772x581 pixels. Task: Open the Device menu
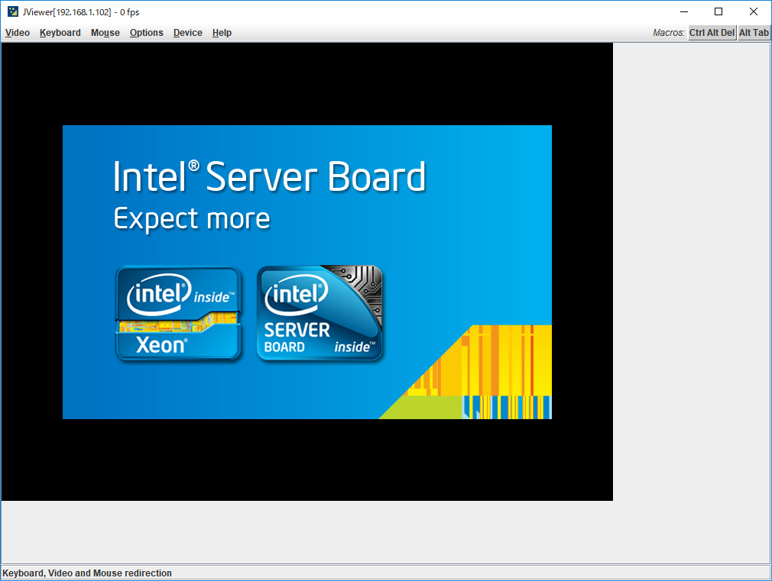[187, 33]
